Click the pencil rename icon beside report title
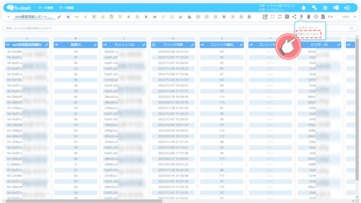 point(59,17)
